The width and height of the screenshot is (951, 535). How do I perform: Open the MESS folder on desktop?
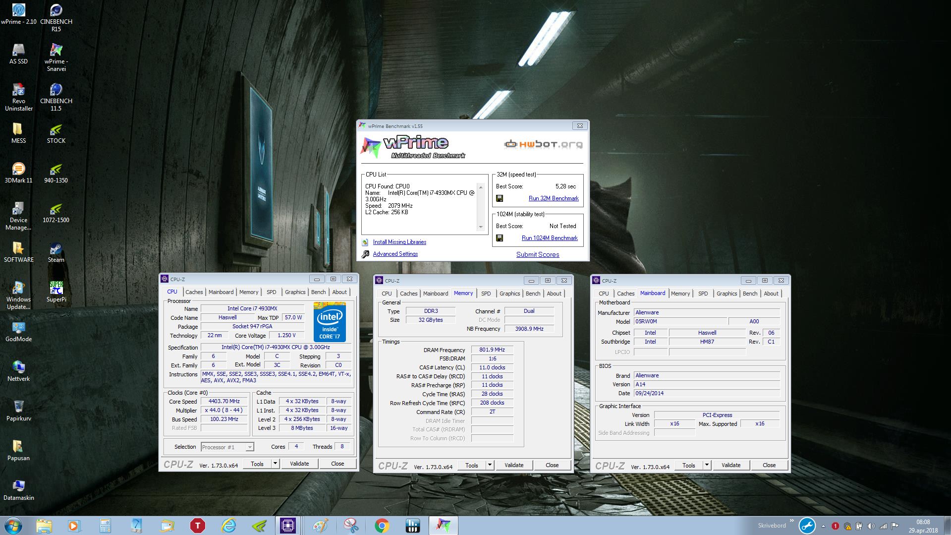coord(19,133)
